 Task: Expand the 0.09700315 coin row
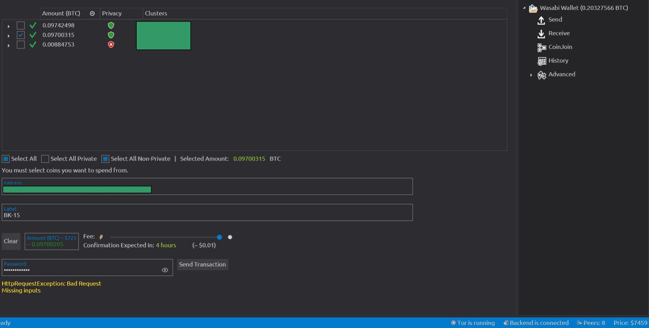(9, 36)
